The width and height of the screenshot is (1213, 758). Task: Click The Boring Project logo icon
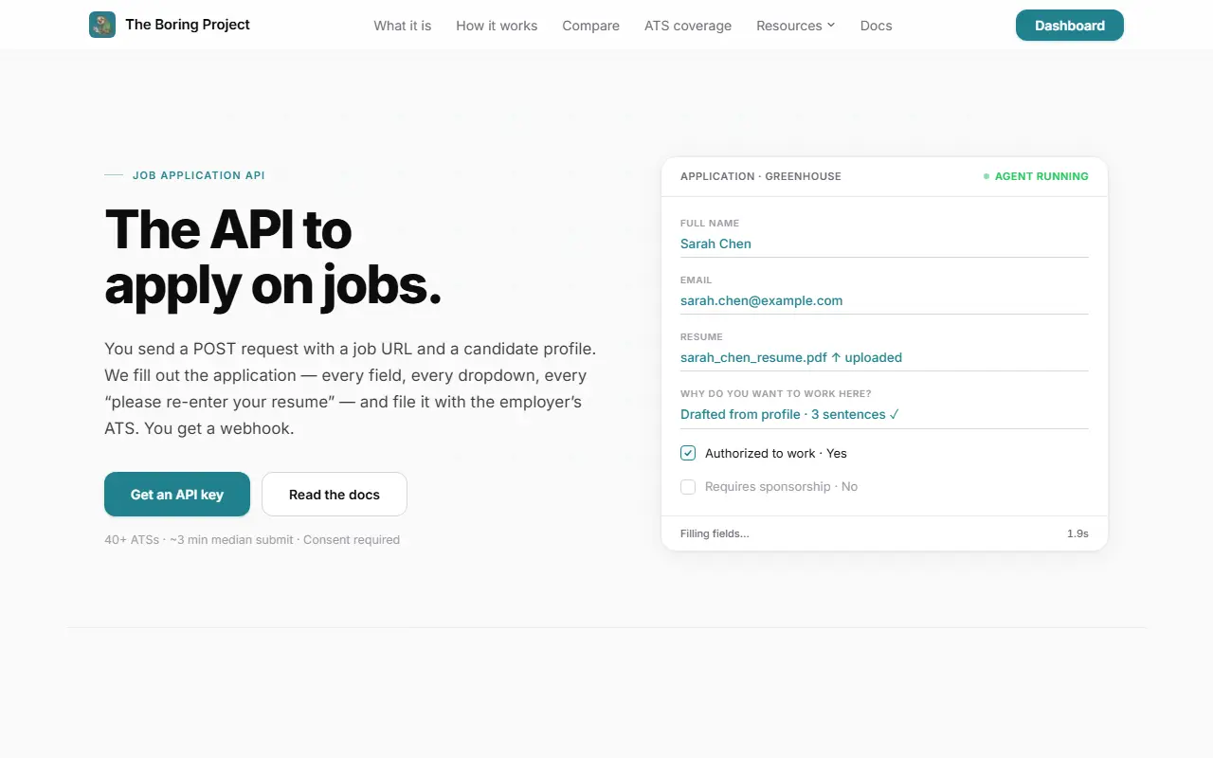click(102, 25)
